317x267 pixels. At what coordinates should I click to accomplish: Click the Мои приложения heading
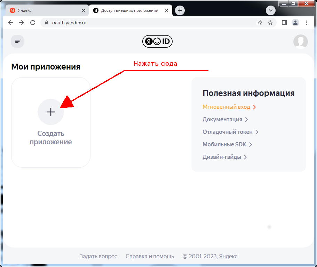[46, 67]
